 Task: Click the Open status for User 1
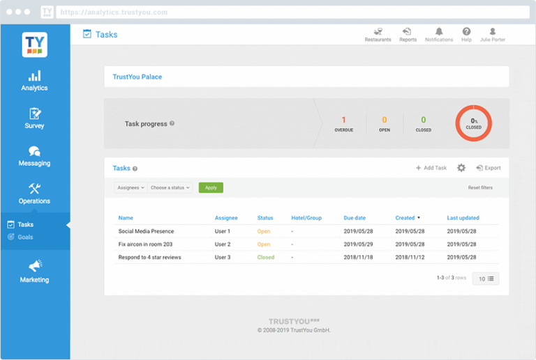(264, 231)
